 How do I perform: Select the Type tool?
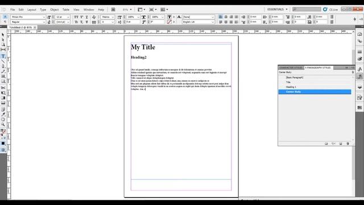[x=3, y=56]
